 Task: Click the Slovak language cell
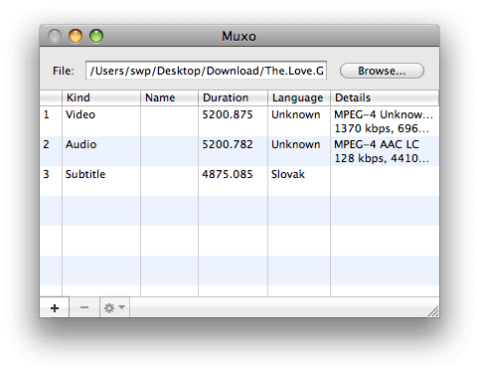pos(288,174)
